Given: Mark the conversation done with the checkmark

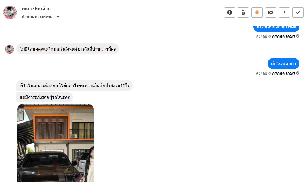Looking at the screenshot, I should coord(298,13).
